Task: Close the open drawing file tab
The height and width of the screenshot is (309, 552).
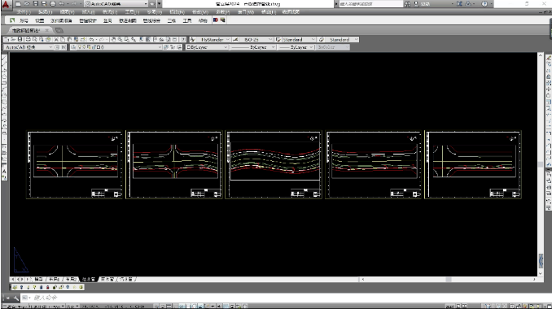Action: point(47,31)
